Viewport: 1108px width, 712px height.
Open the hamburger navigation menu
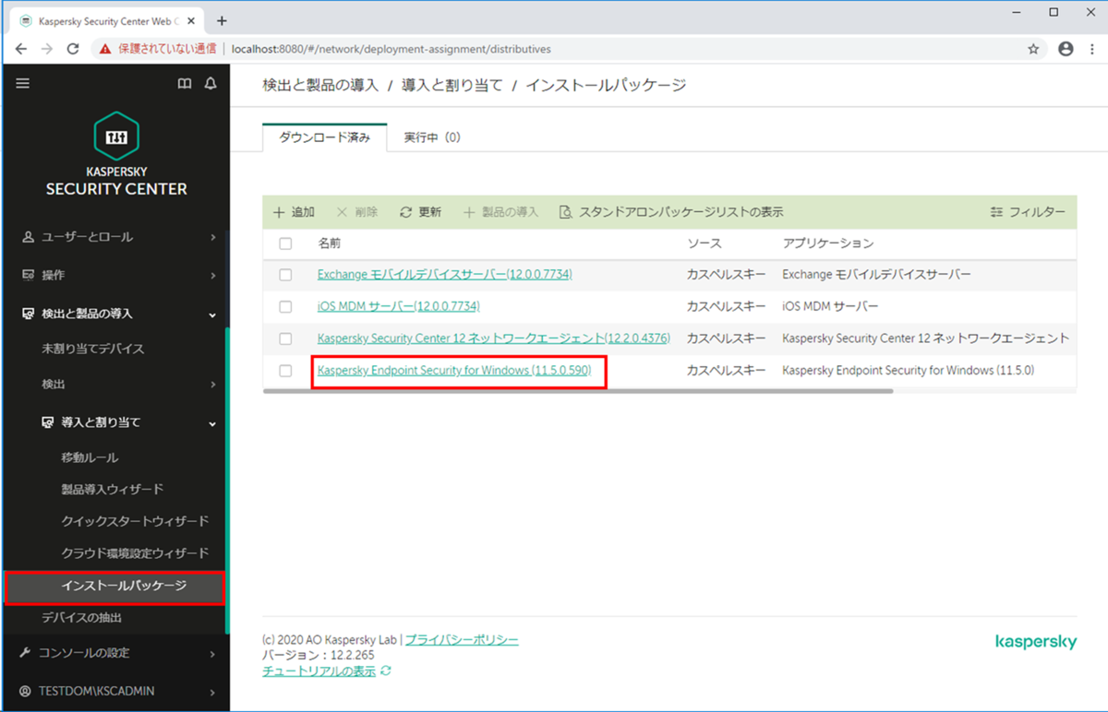coord(22,83)
